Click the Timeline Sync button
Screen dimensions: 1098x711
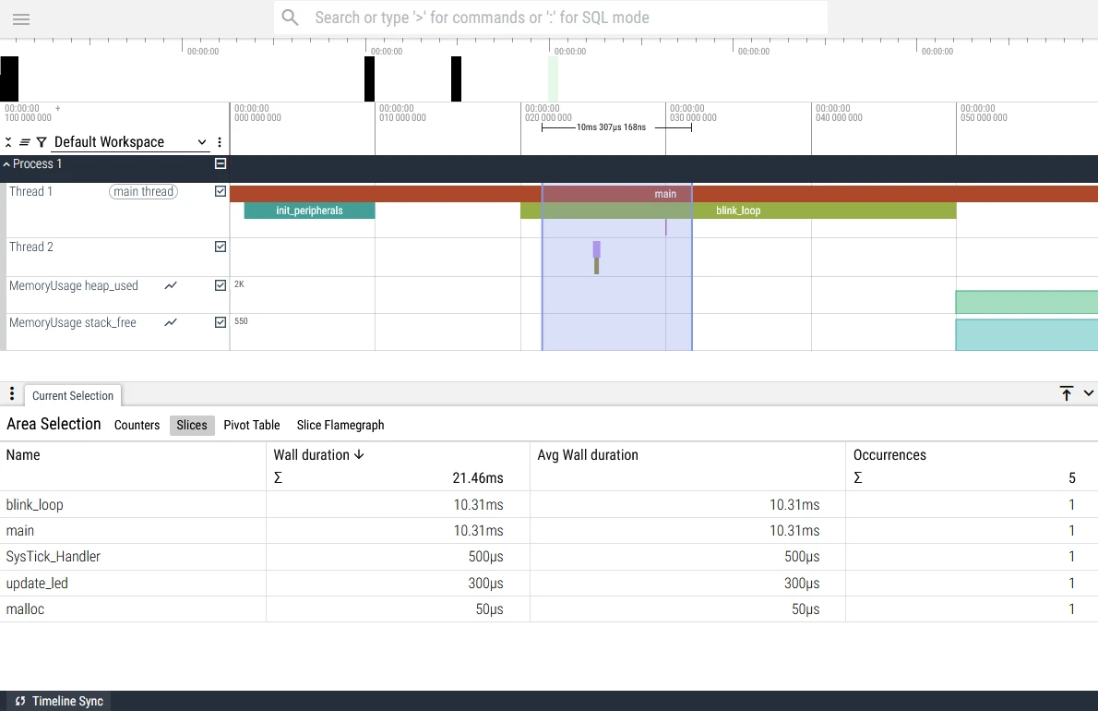pos(59,701)
